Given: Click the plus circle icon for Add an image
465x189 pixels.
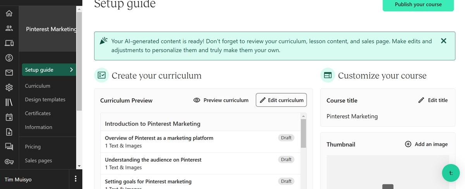Looking at the screenshot, I should click(408, 144).
